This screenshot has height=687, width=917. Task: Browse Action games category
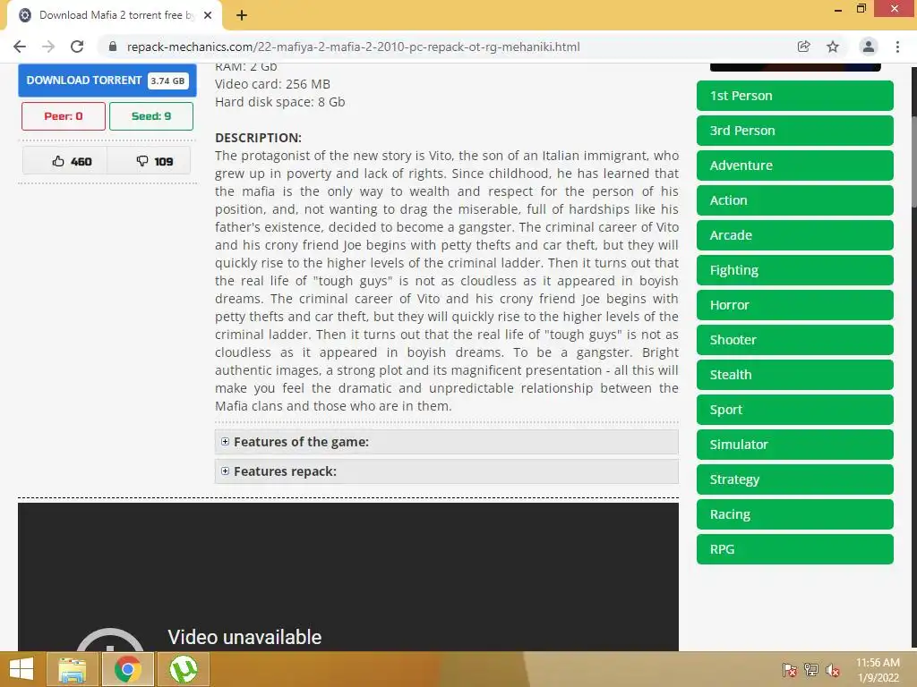[795, 200]
